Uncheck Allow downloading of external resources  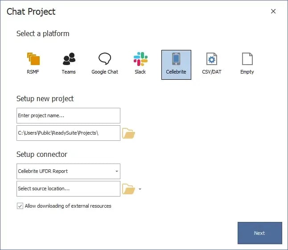[x=20, y=206]
